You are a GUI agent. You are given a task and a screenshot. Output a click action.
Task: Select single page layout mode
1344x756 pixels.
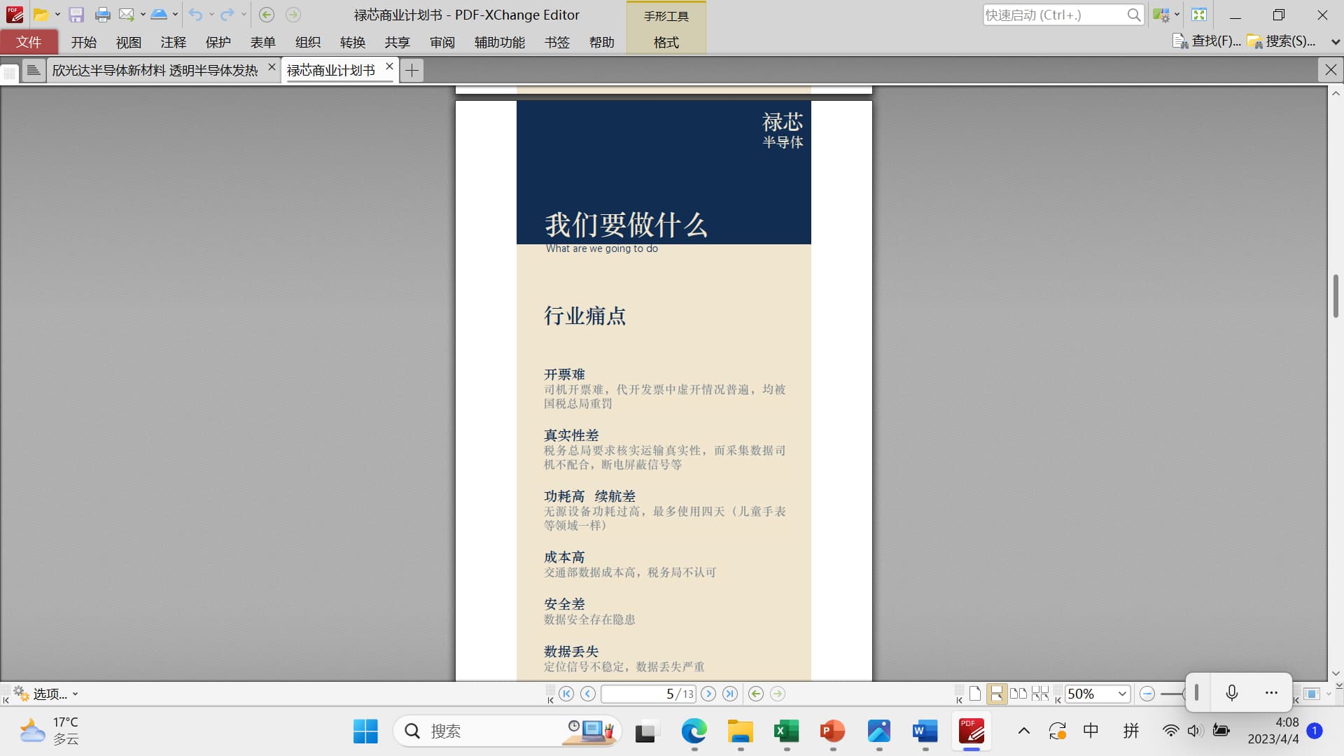tap(975, 694)
